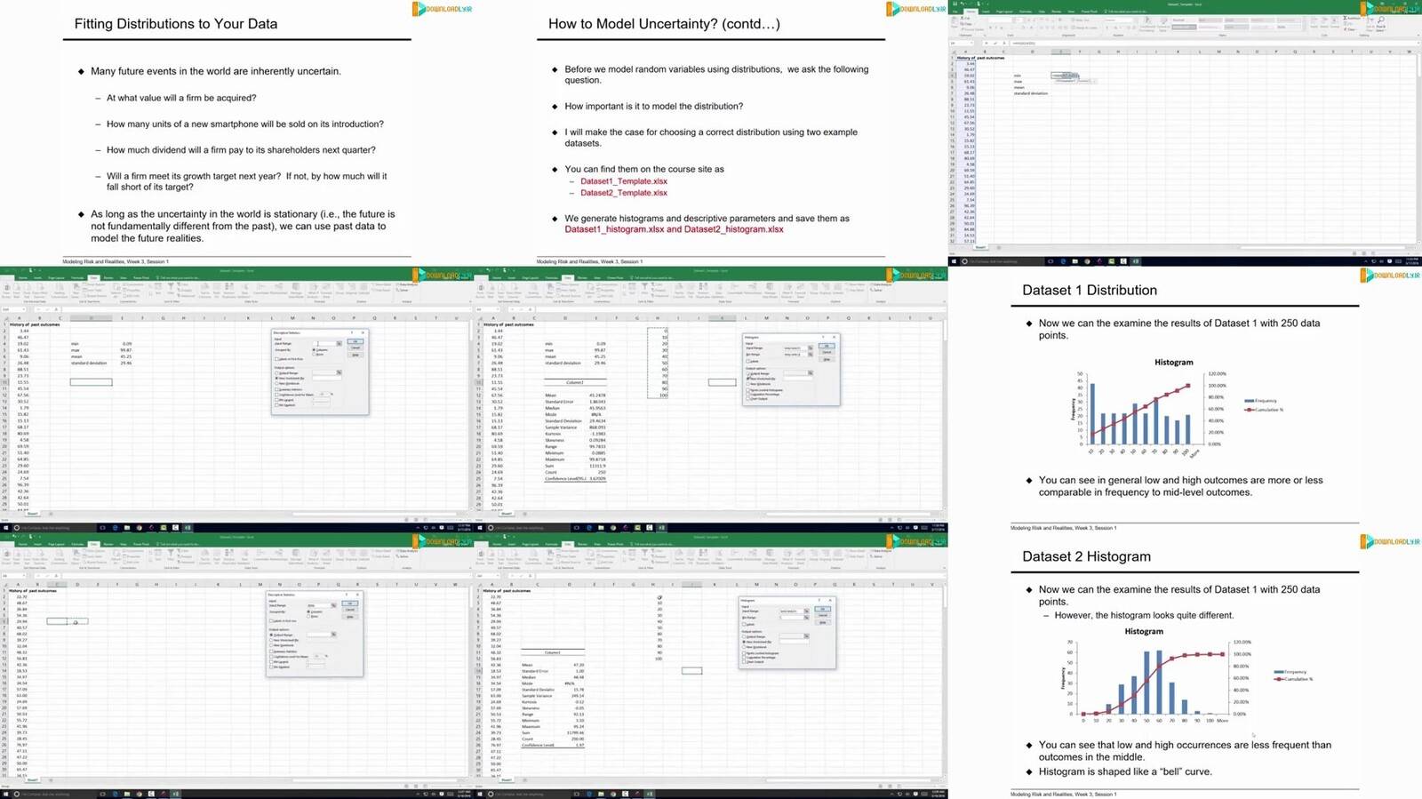Click Cancel in upper Histogram dialog
The width and height of the screenshot is (1422, 799).
click(827, 352)
